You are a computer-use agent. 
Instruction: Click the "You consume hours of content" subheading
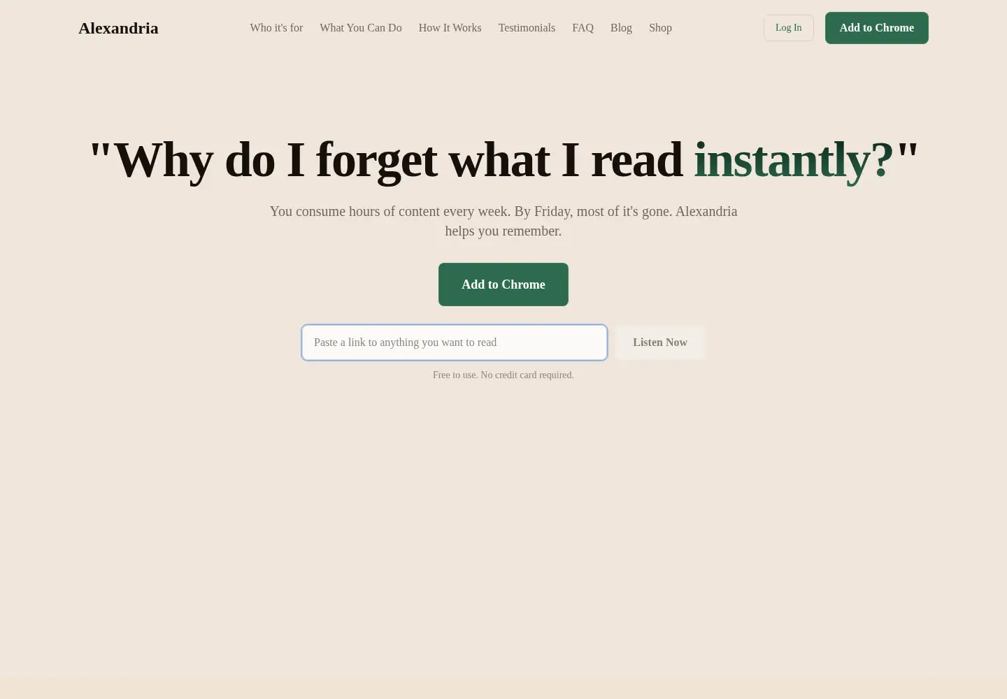pos(503,221)
